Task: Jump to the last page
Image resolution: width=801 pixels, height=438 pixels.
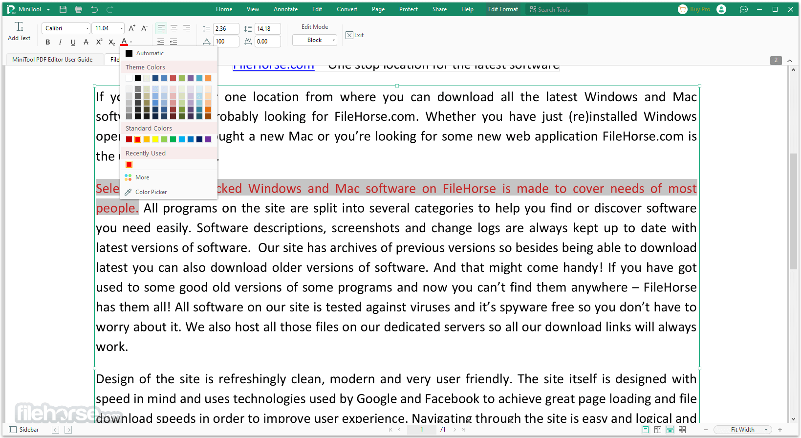Action: pos(463,430)
